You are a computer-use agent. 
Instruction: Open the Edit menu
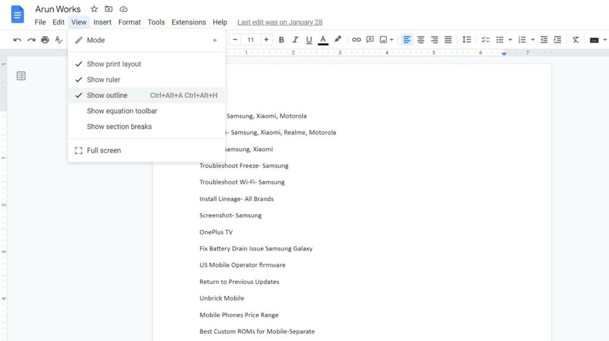pyautogui.click(x=58, y=22)
